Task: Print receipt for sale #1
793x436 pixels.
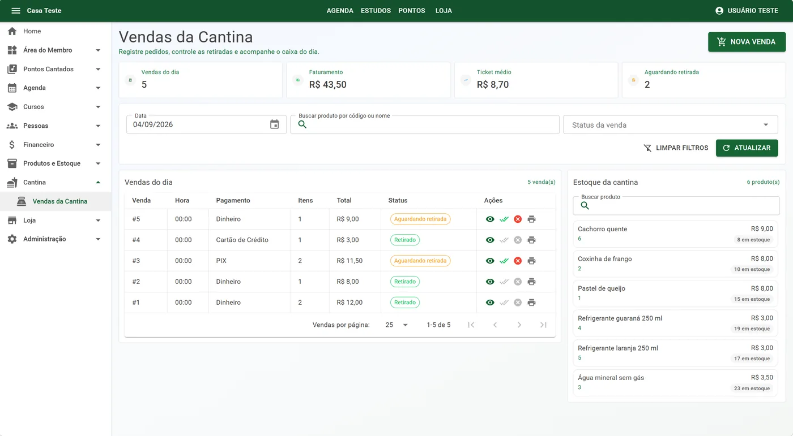Action: point(531,303)
